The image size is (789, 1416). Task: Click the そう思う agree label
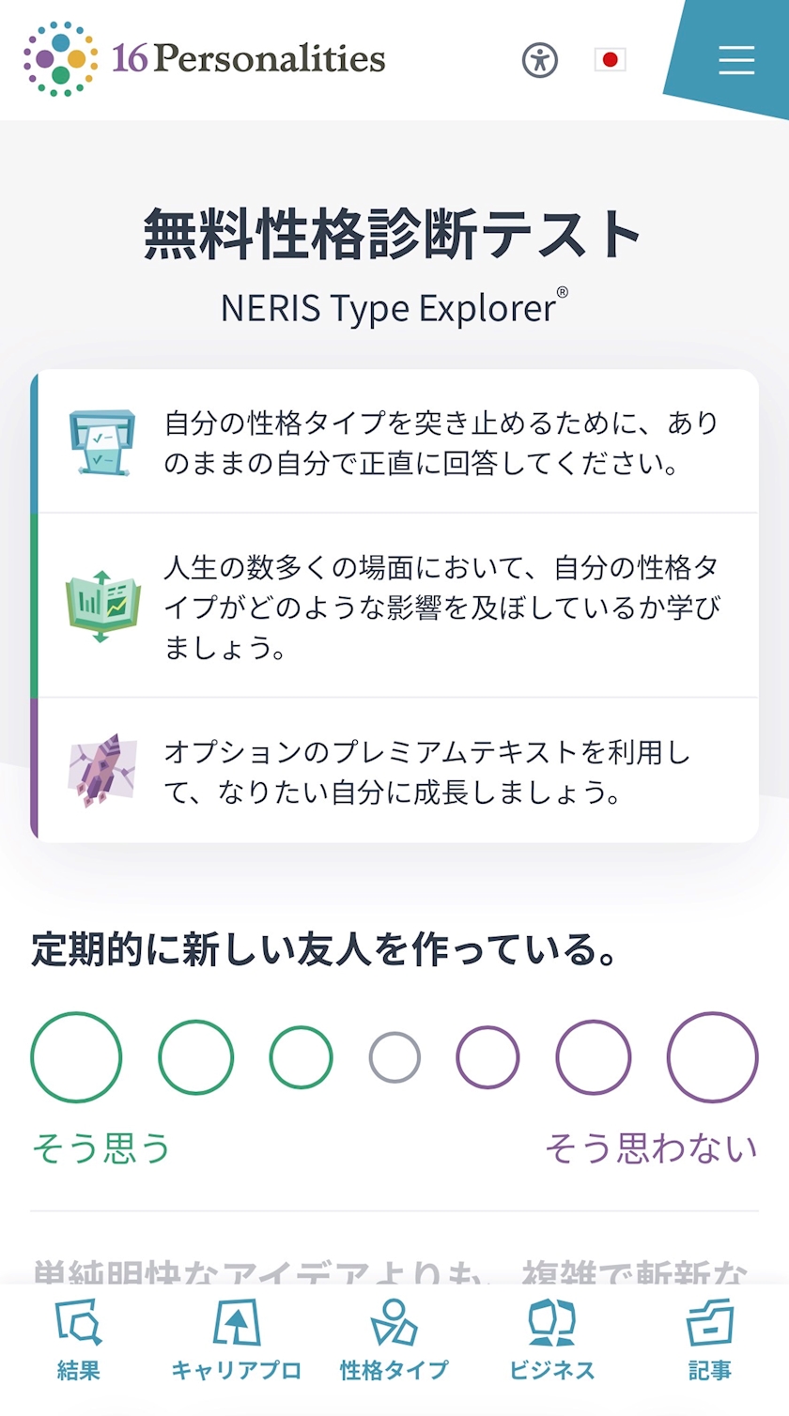[x=101, y=1147]
